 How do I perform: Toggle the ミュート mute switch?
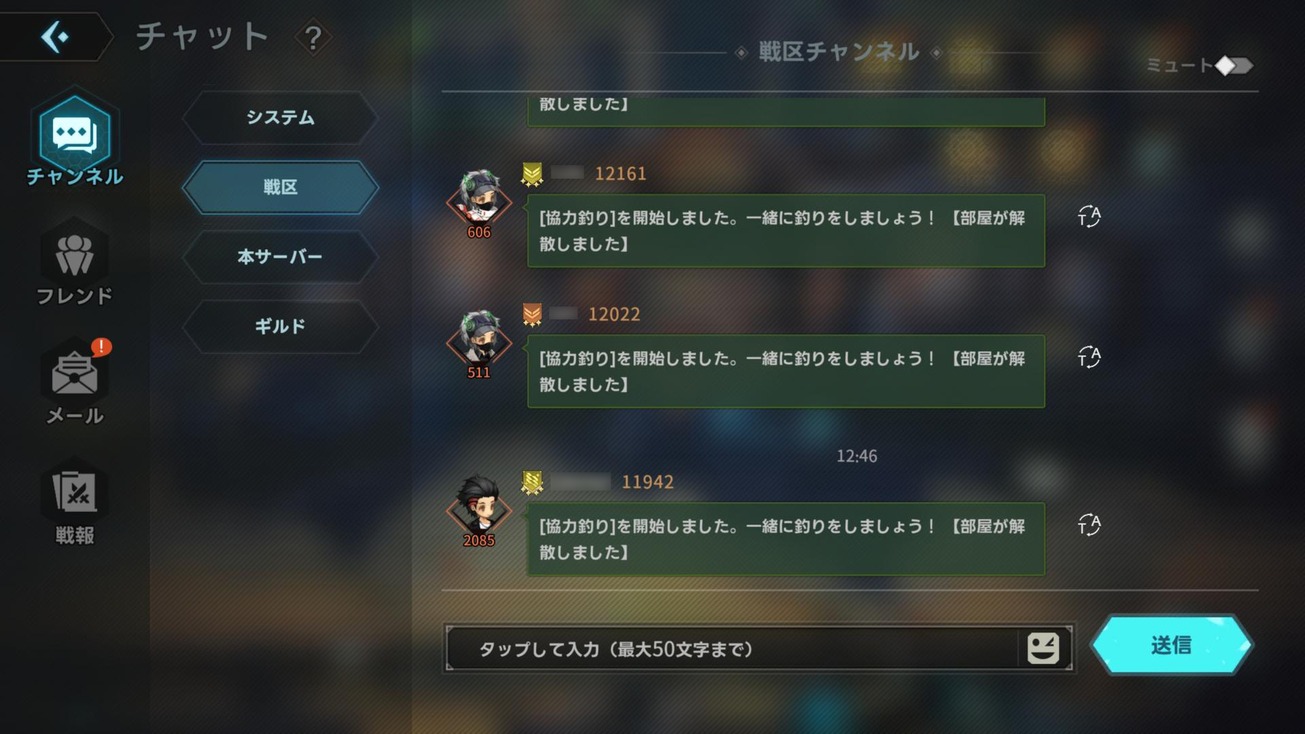(1234, 66)
